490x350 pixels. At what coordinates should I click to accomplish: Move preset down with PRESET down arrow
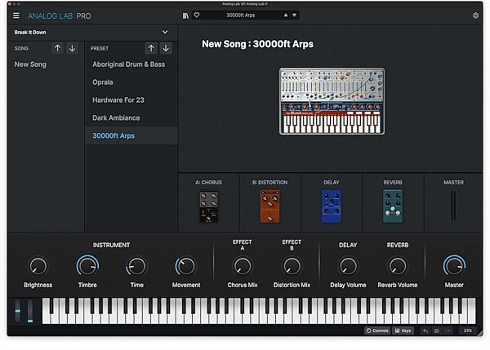[x=166, y=48]
